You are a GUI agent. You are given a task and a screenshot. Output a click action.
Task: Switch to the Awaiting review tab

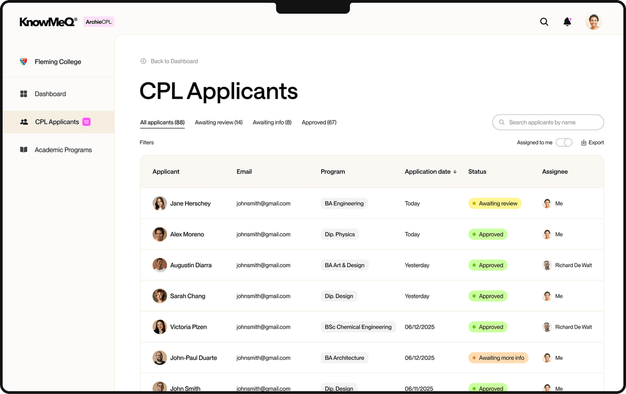219,122
